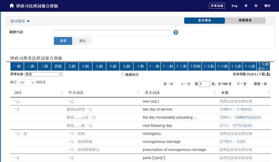Sort by the 詞目 column arrows
Viewport: 279px width, 162px height.
coord(62,93)
